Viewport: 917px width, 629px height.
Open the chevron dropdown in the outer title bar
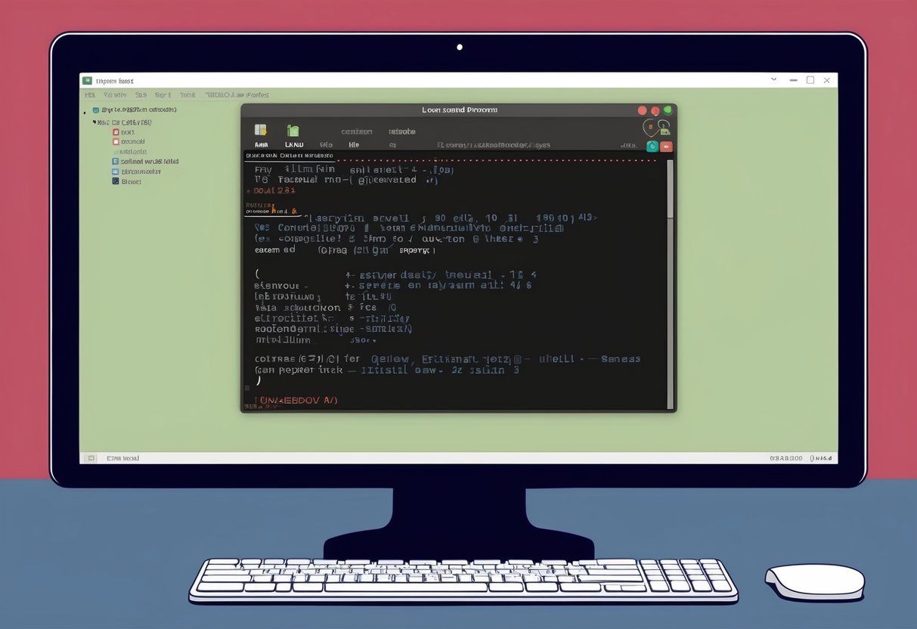[x=773, y=79]
